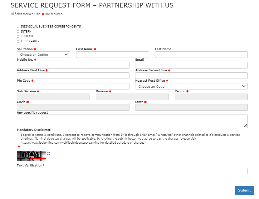
Task: Select INDIVIDUAL BUSINESS CORRESPONDENTS option
Action: tap(18, 27)
